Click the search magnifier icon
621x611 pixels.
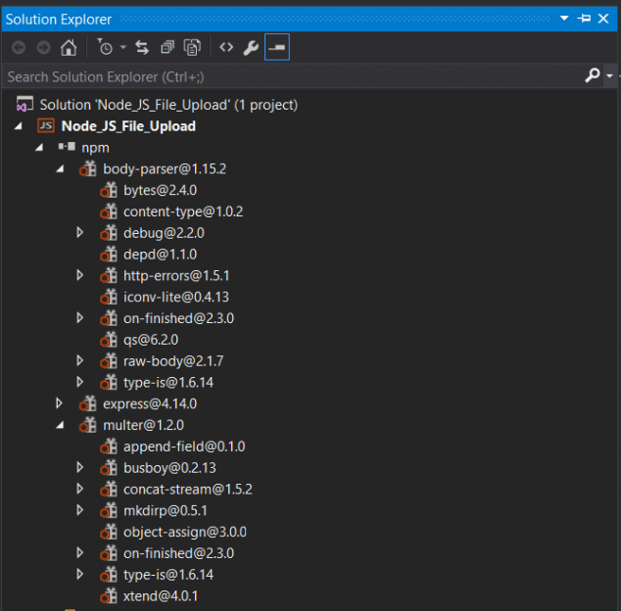point(593,75)
